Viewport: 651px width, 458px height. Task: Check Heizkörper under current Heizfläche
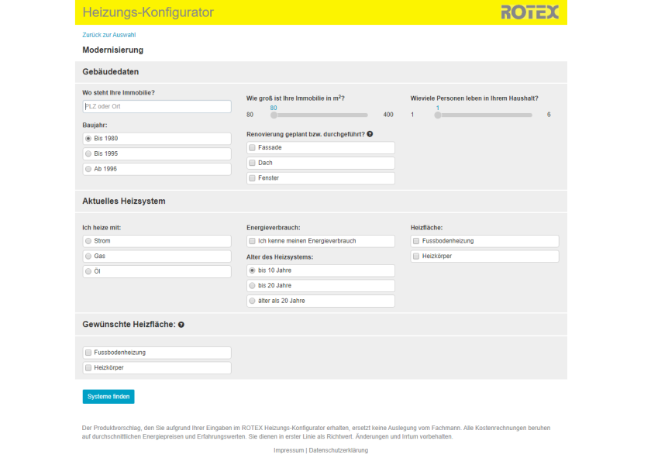(416, 257)
